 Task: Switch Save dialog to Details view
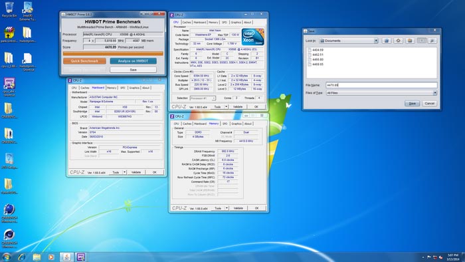click(432, 41)
